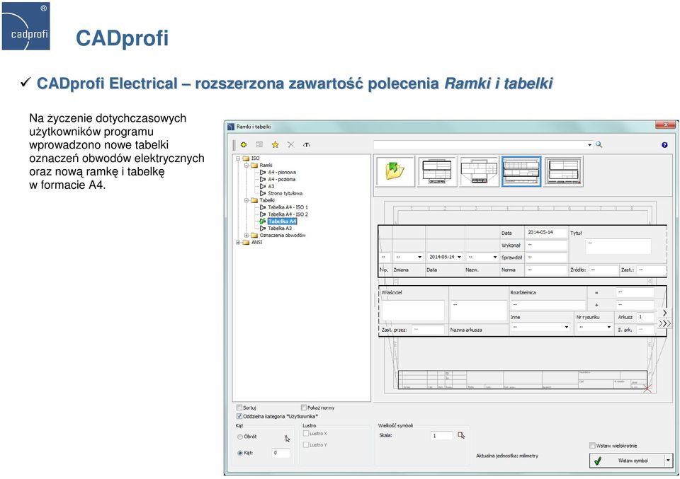Click the magnifying glass search icon
The width and height of the screenshot is (680, 479).
tap(599, 144)
